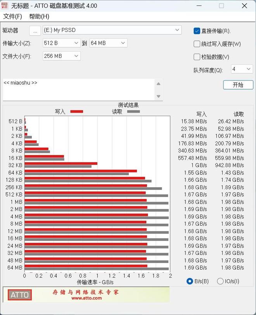
Task: Select the B/s radio button
Action: coord(190,281)
